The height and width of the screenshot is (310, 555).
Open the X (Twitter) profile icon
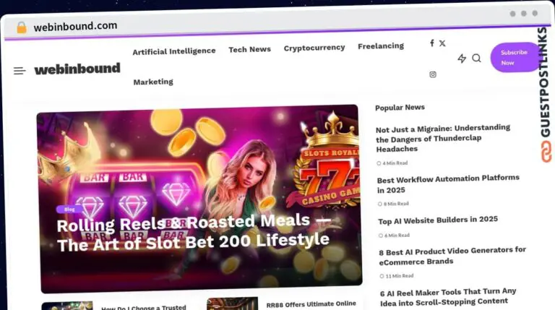pyautogui.click(x=442, y=43)
